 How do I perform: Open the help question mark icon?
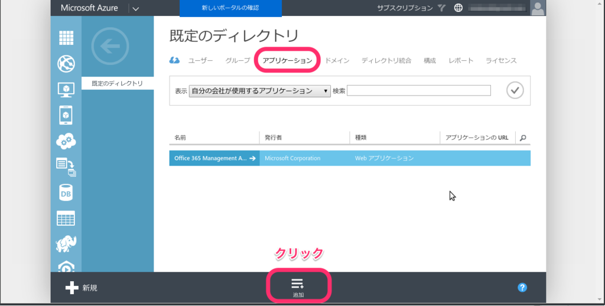click(522, 288)
